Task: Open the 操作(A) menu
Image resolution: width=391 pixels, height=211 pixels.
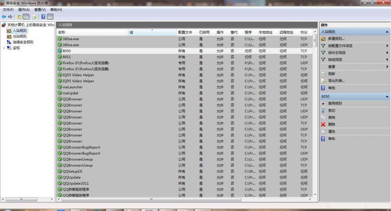Action: tap(24, 10)
